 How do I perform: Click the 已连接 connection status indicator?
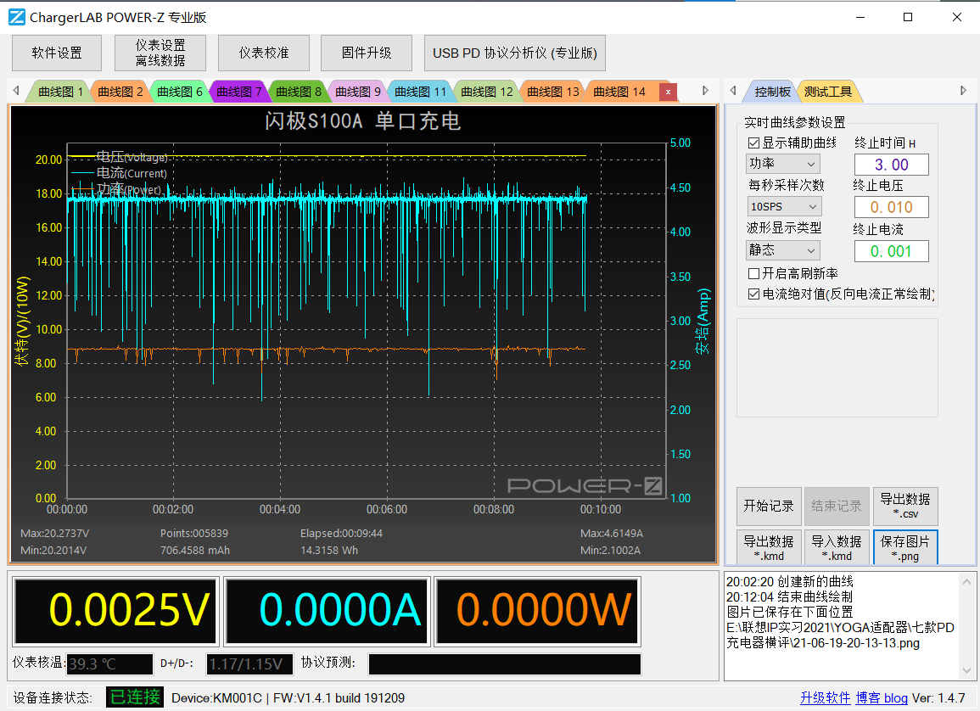coord(135,697)
